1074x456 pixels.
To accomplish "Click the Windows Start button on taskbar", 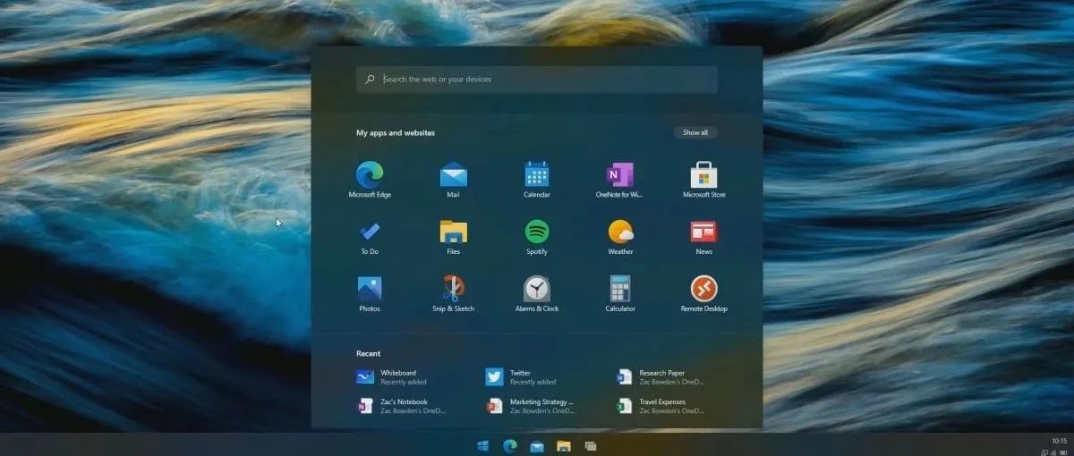I will click(483, 445).
